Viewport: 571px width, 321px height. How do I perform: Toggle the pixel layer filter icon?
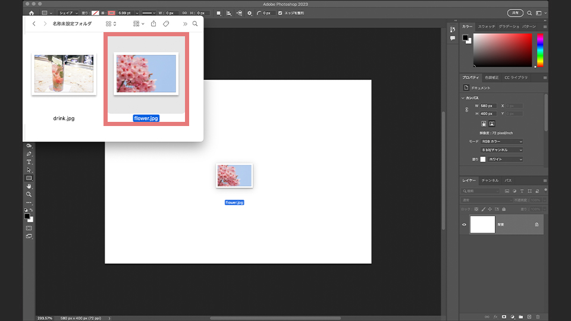tap(507, 191)
